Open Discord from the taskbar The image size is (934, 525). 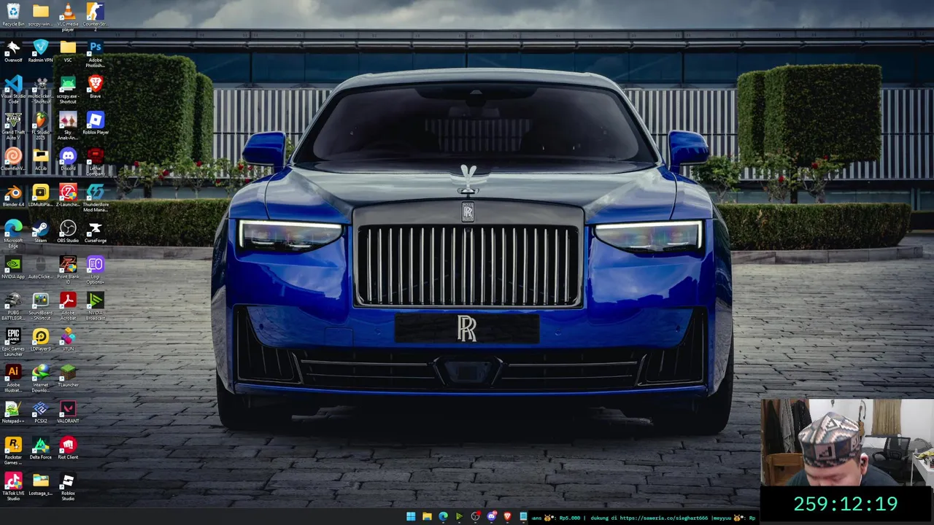point(491,517)
